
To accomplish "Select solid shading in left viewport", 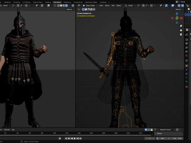I will pyautogui.click(x=61, y=6).
